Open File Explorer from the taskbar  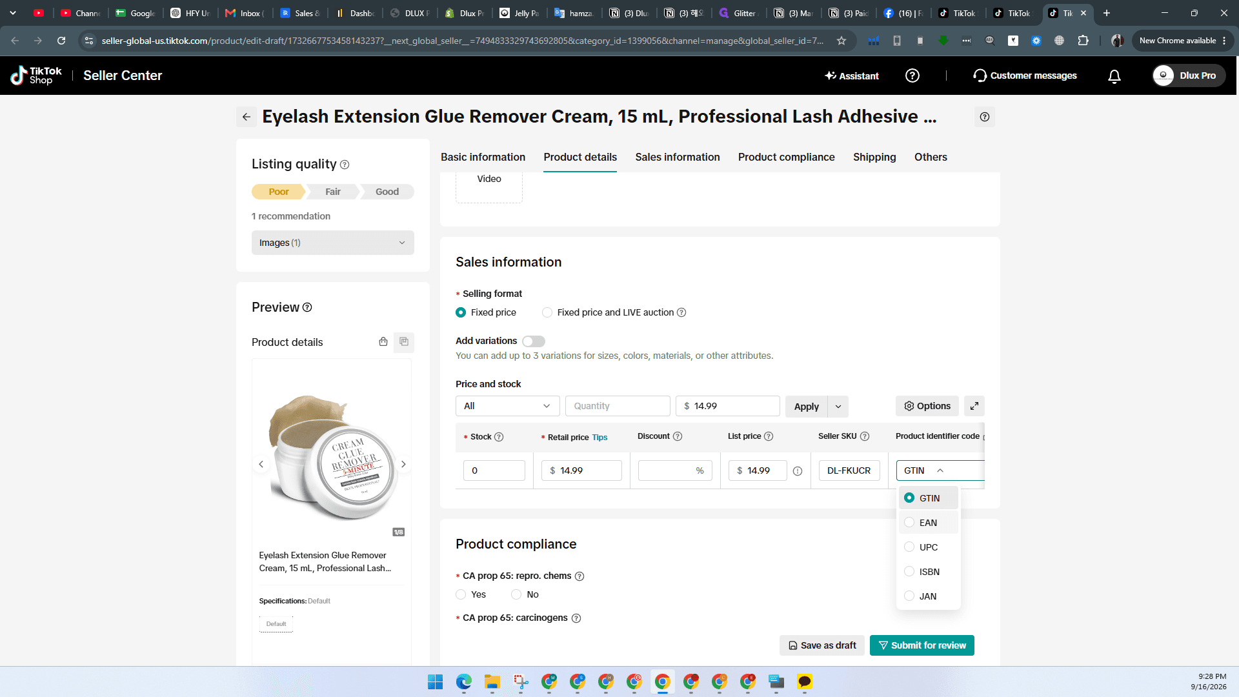(x=492, y=682)
